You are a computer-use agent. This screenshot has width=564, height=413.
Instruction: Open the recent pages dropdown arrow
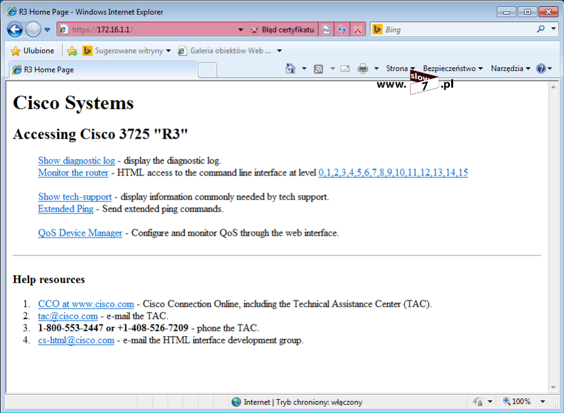47,30
